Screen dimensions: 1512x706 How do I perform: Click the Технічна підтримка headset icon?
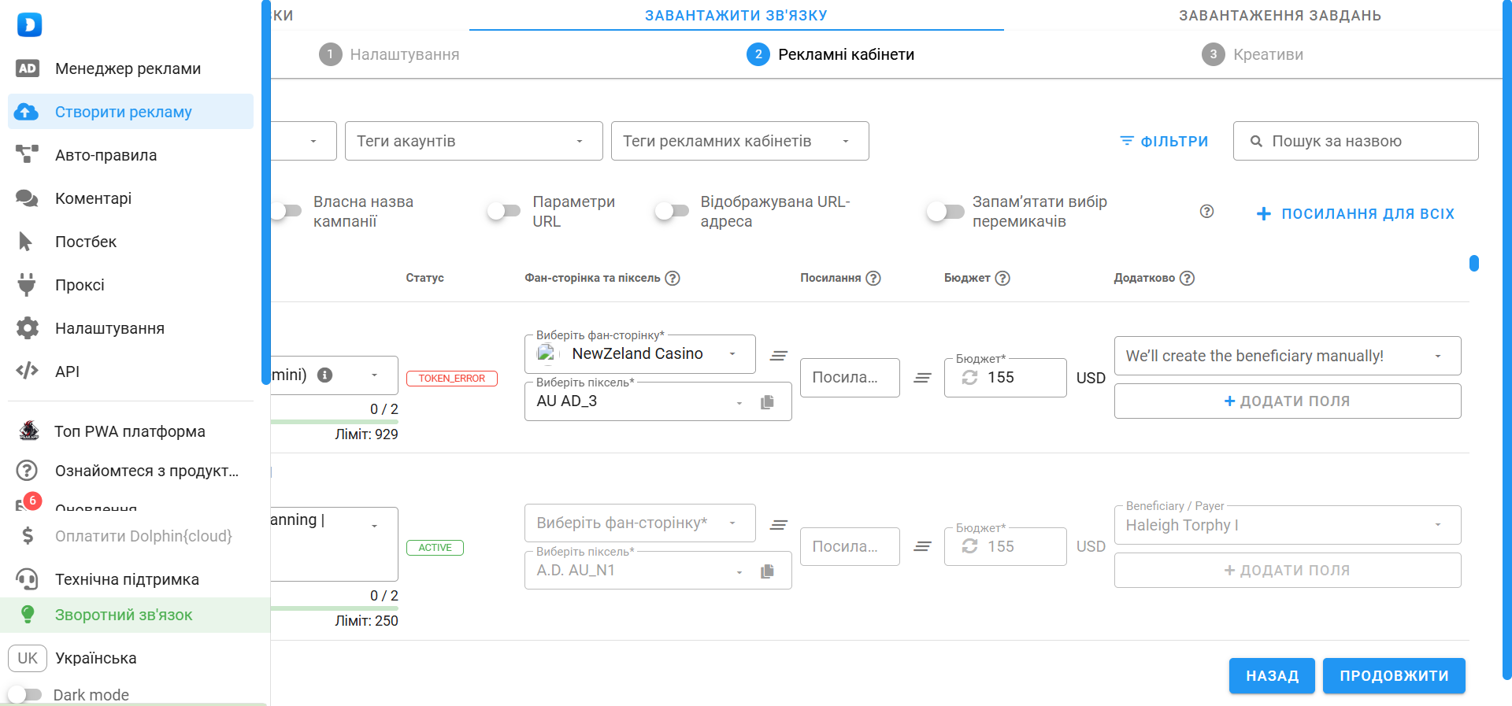(x=27, y=579)
